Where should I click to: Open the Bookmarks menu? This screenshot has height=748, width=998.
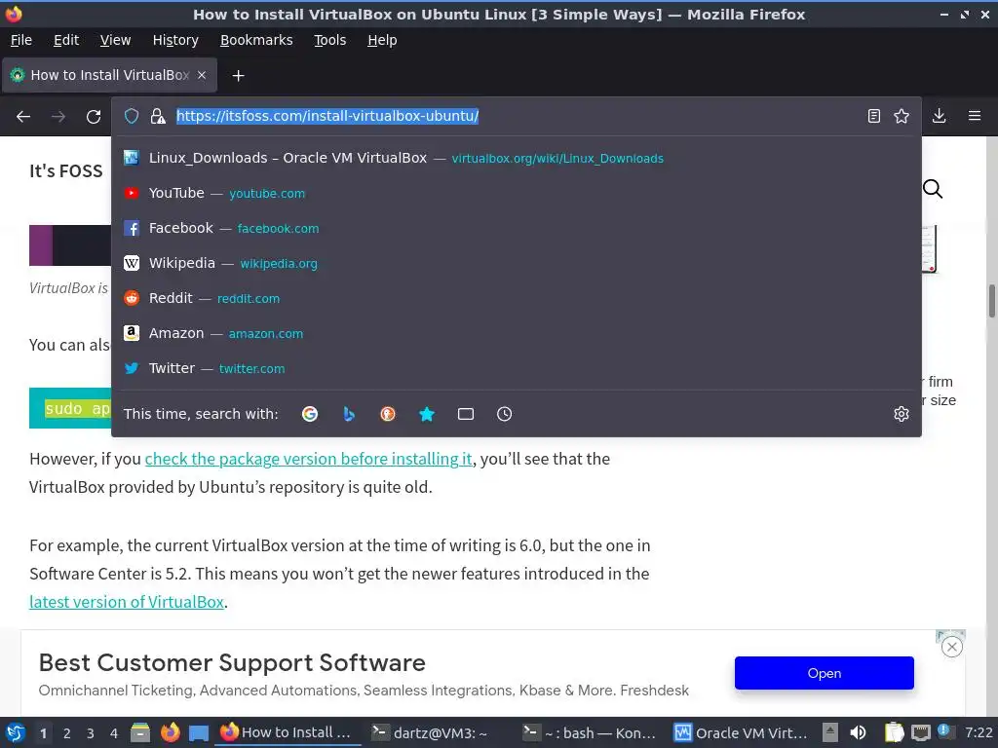pos(256,40)
